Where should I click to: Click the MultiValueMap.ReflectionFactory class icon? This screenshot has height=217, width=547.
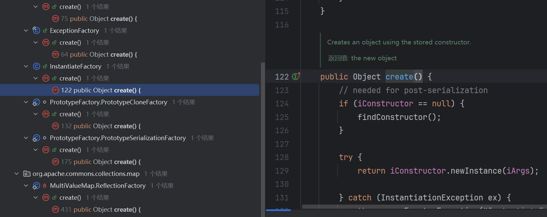(36, 186)
